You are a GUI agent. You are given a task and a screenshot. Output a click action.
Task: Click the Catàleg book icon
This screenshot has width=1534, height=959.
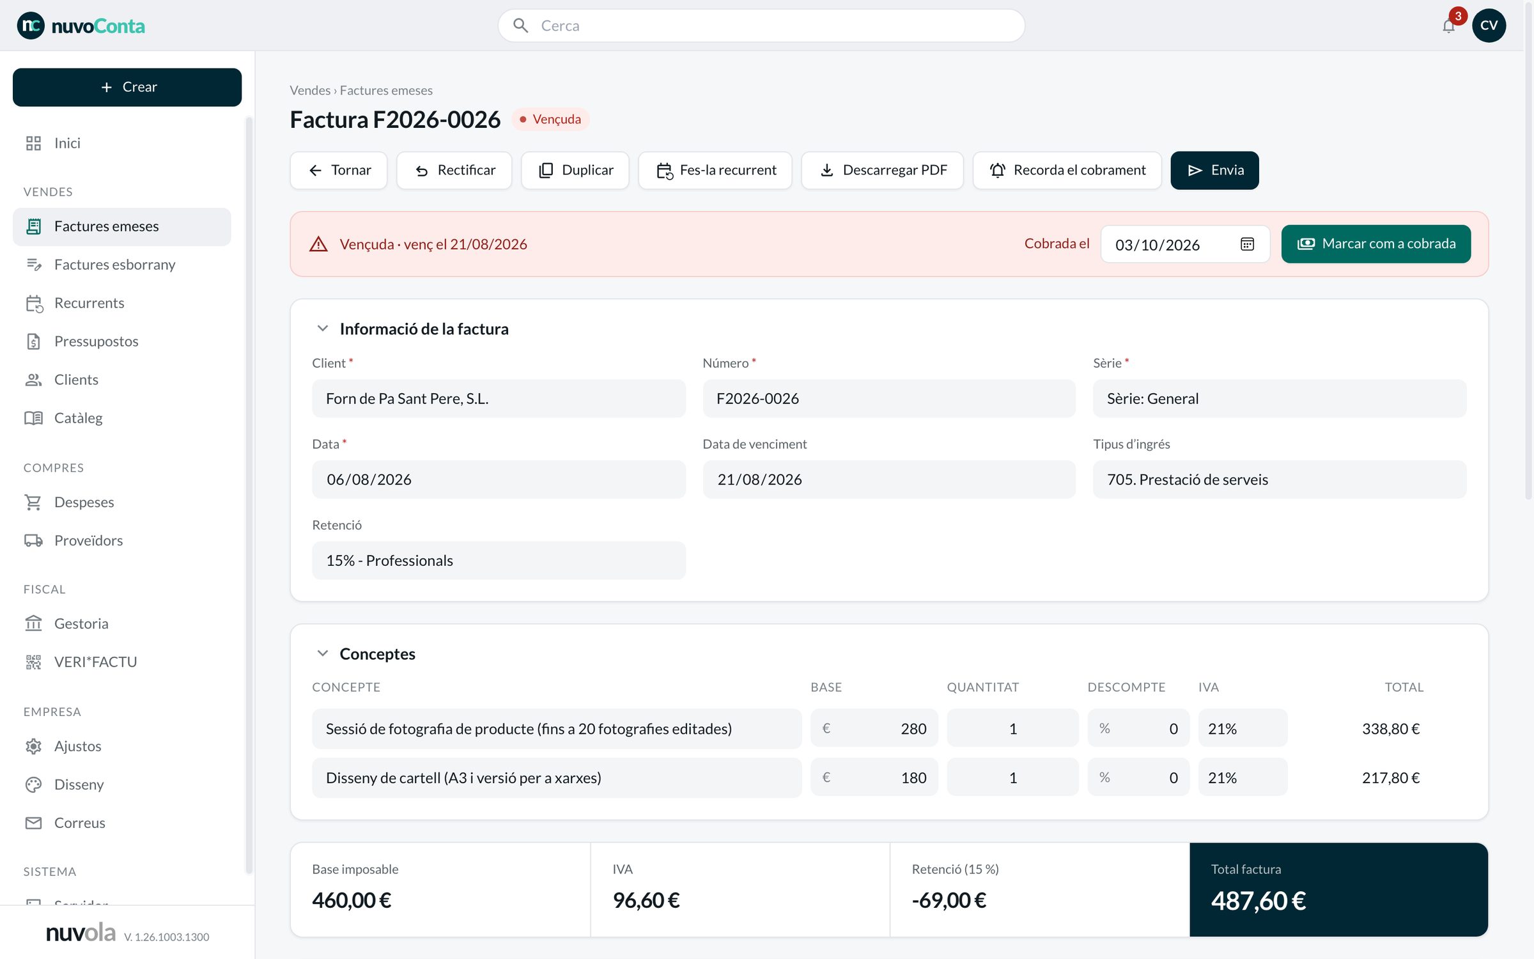tap(33, 418)
